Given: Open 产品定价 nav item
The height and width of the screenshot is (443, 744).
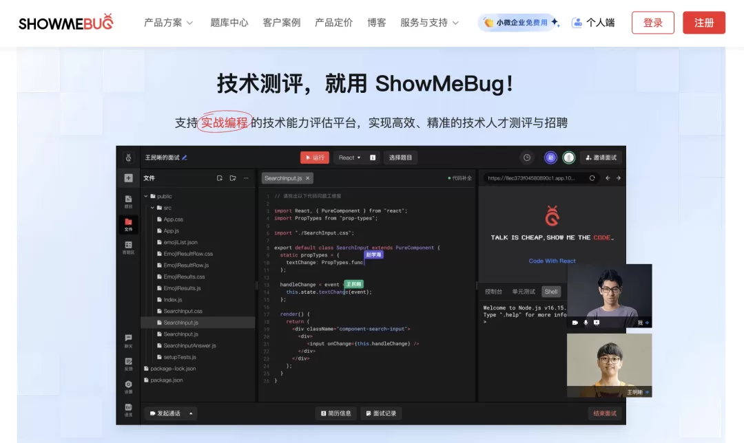Looking at the screenshot, I should pyautogui.click(x=333, y=23).
